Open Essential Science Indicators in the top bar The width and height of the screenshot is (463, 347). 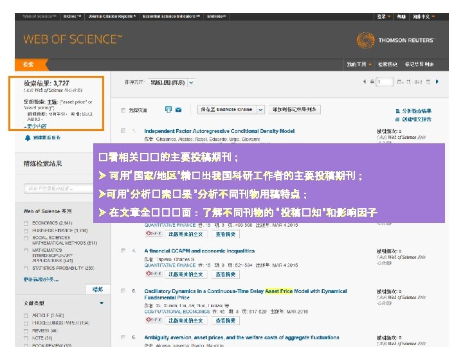pyautogui.click(x=171, y=17)
